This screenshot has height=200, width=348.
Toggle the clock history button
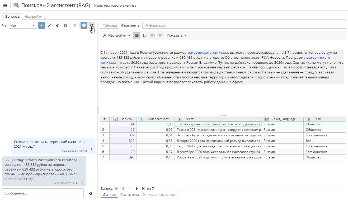84,25
